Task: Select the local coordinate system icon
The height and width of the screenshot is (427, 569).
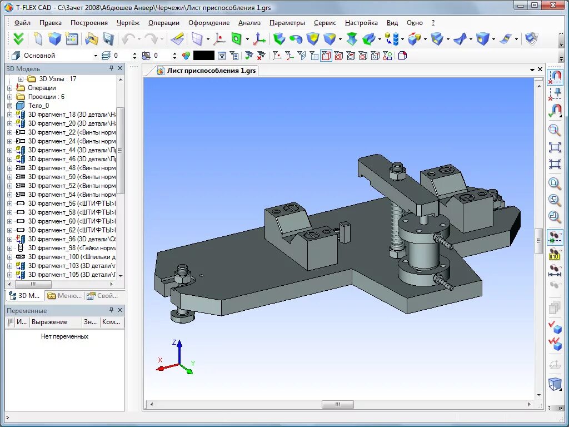Action: coord(259,38)
